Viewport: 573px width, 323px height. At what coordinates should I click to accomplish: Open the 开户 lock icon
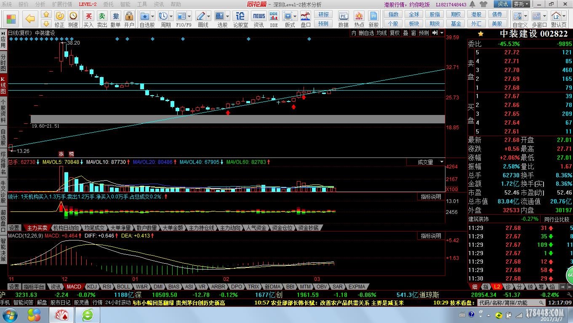129,19
